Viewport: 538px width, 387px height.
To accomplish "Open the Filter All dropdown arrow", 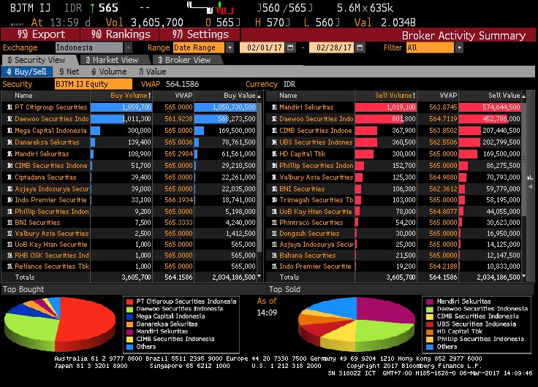I will [x=459, y=47].
